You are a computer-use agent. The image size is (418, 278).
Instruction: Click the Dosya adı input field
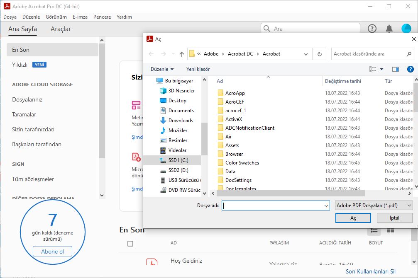276,205
